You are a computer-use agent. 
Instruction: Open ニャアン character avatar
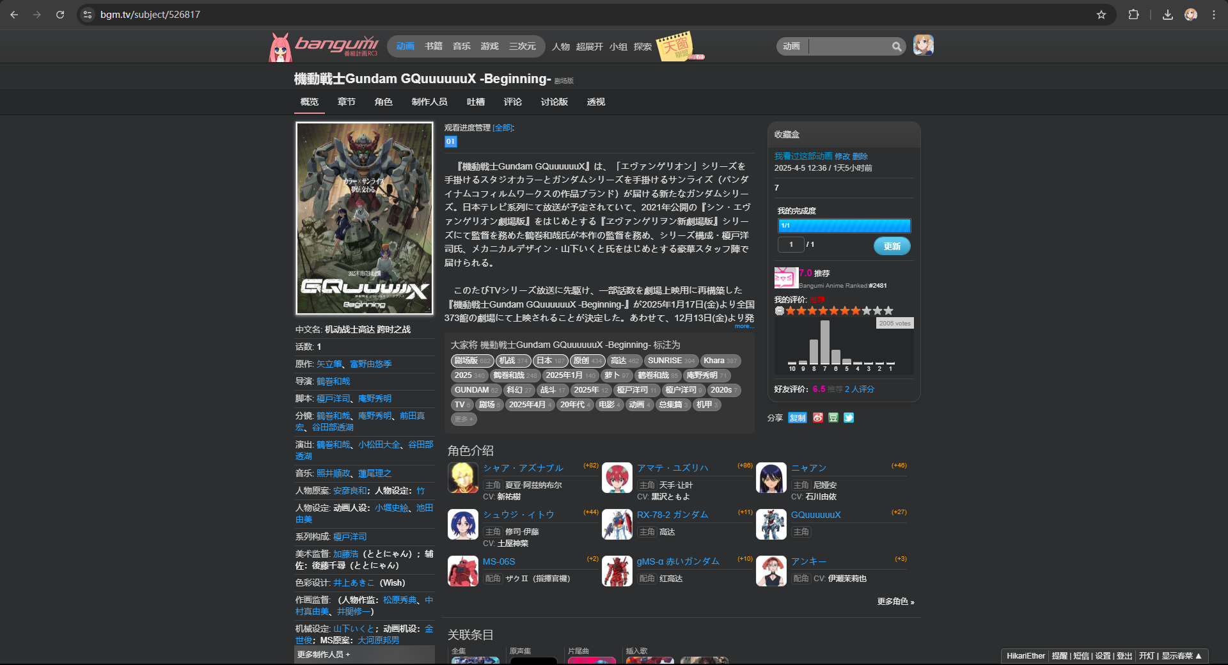(x=771, y=478)
